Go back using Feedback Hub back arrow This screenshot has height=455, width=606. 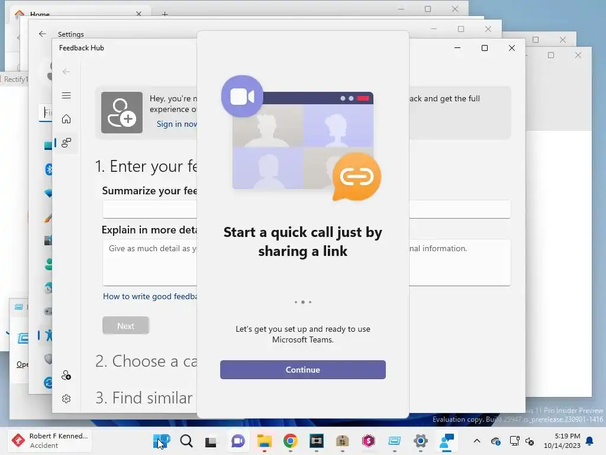point(66,72)
